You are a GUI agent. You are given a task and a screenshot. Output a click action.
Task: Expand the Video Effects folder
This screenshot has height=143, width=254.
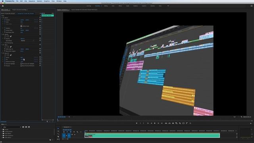click(2, 138)
